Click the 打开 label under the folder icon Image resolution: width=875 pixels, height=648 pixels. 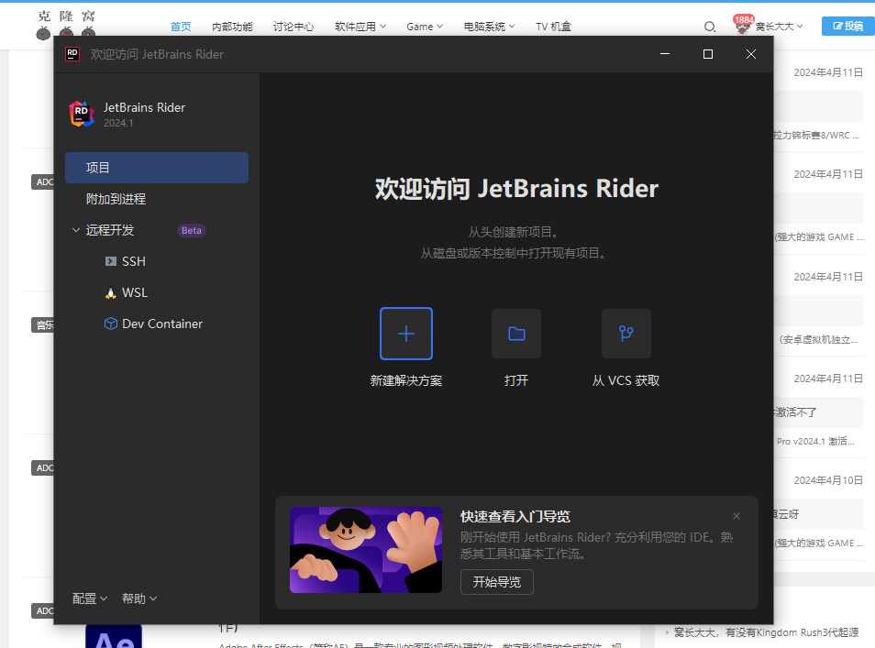[x=516, y=381]
